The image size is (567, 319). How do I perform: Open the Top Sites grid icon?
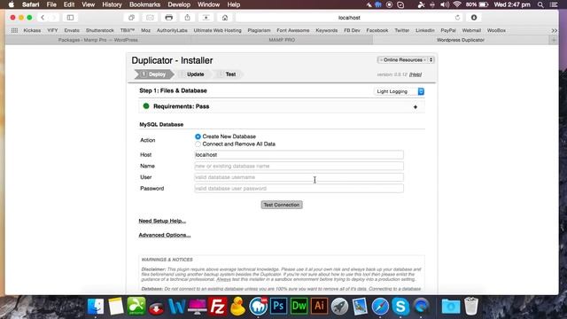pyautogui.click(x=14, y=30)
